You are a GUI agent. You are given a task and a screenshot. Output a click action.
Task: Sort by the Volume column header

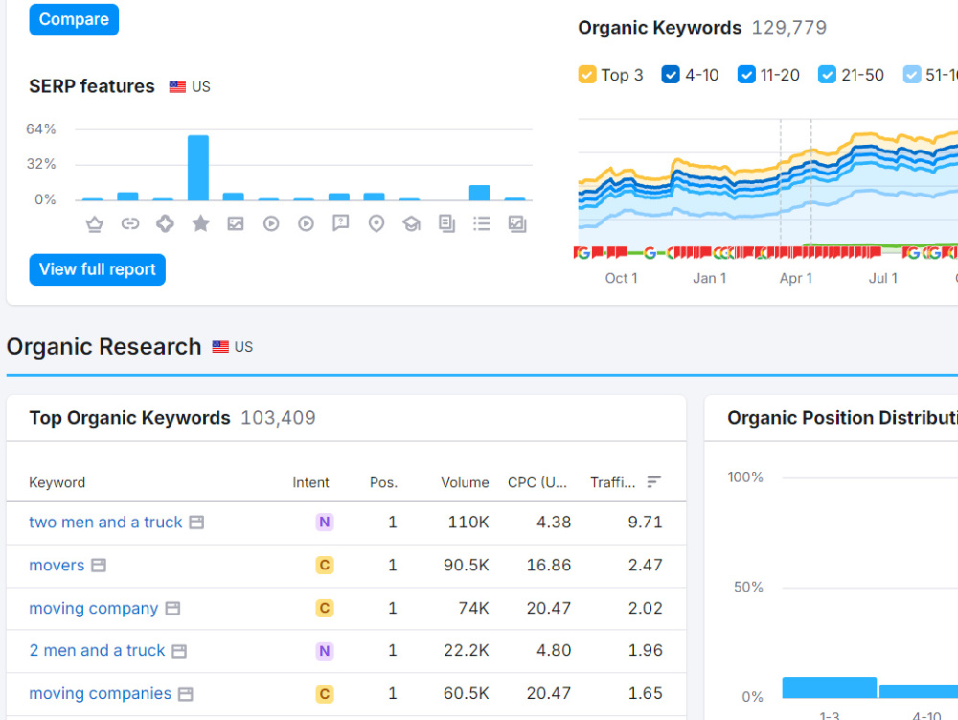[x=465, y=483]
